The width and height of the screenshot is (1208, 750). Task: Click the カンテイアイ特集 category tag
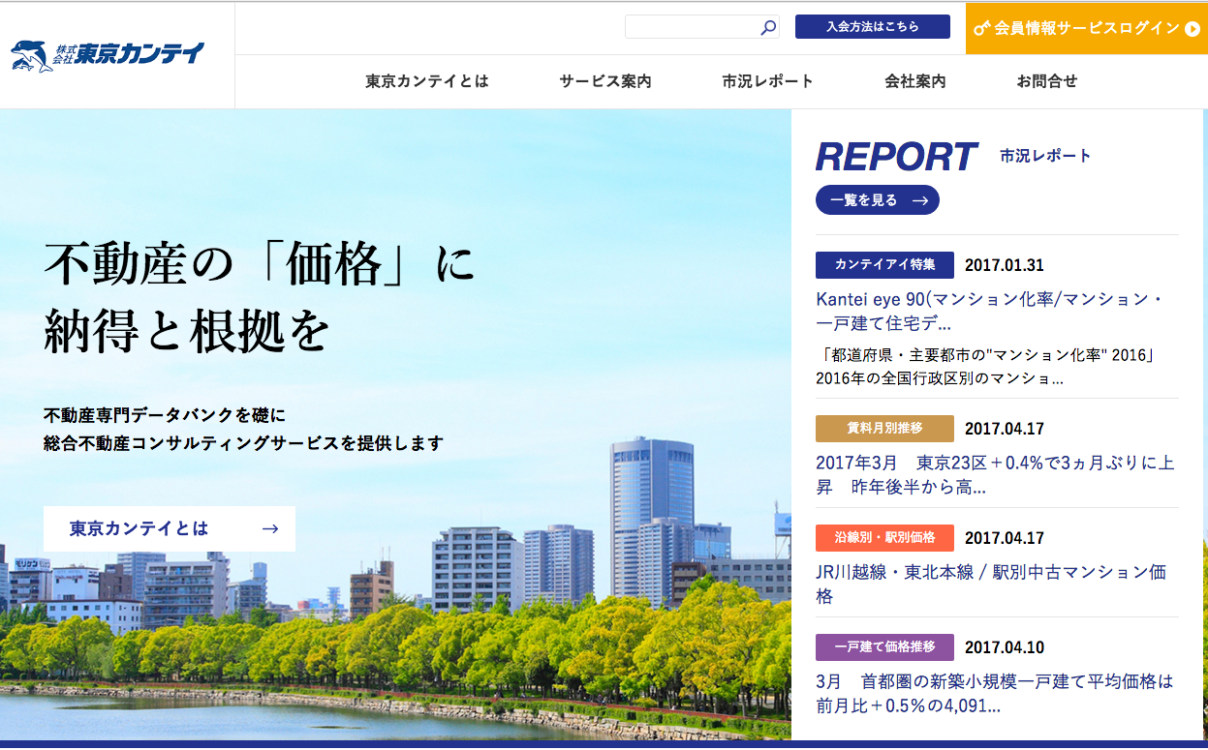tap(884, 265)
